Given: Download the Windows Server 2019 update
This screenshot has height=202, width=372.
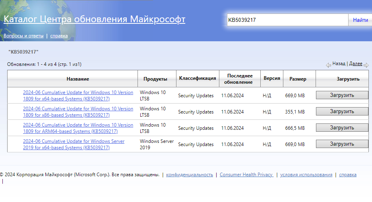Looking at the screenshot, I should pos(342,144).
